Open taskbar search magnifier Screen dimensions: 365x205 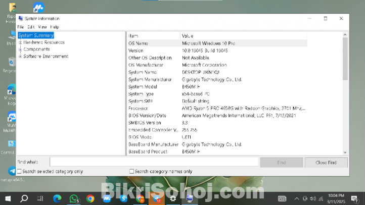pos(24,199)
